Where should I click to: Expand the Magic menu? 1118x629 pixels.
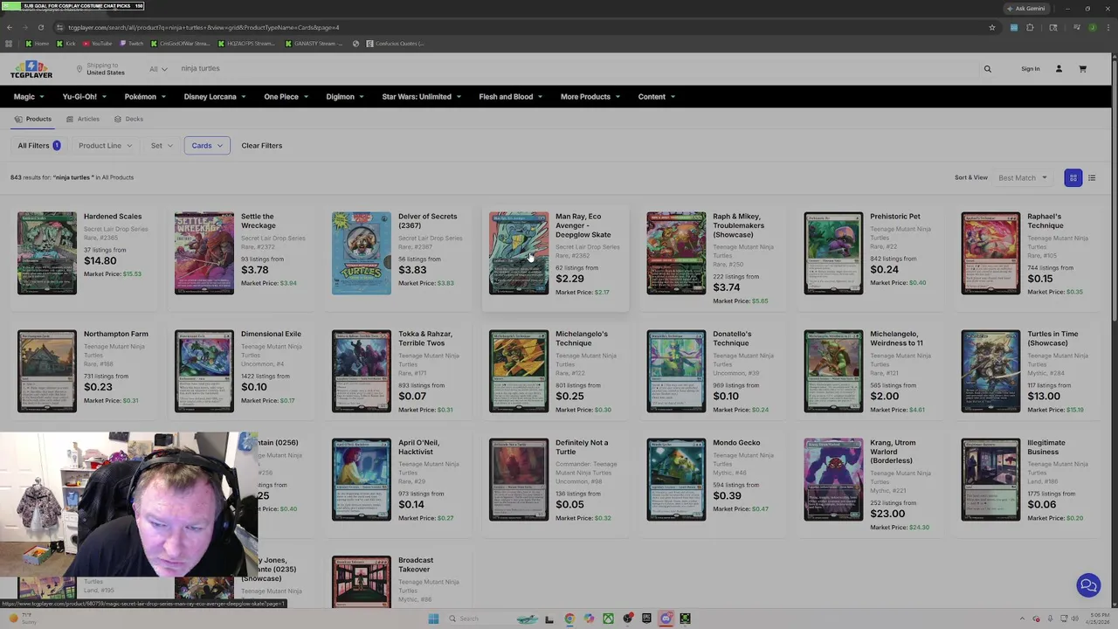[29, 97]
